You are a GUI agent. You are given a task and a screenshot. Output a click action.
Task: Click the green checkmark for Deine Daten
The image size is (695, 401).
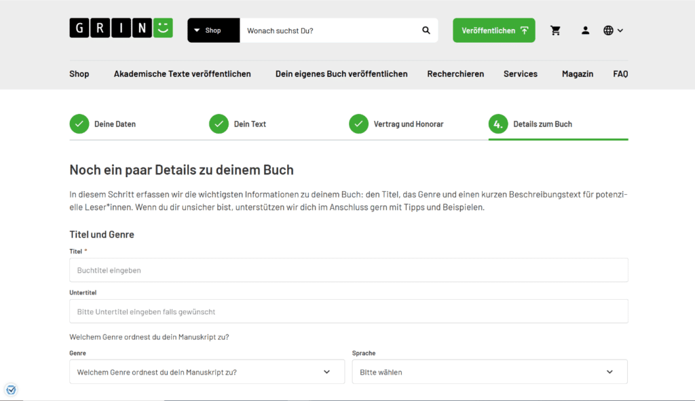point(79,124)
